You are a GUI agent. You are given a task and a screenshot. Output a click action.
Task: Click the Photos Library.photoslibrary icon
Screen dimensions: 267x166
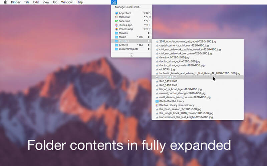157,105
